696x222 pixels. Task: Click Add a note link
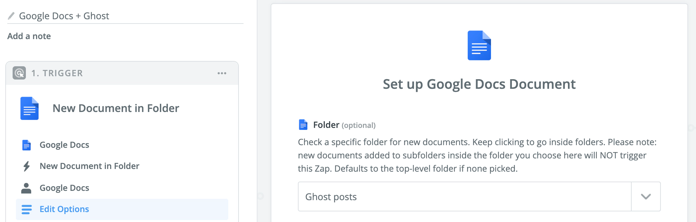point(29,36)
